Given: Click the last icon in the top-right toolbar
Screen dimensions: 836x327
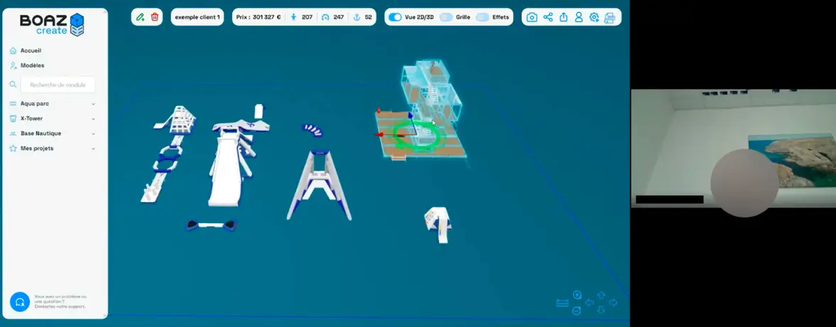Looking at the screenshot, I should 610,18.
